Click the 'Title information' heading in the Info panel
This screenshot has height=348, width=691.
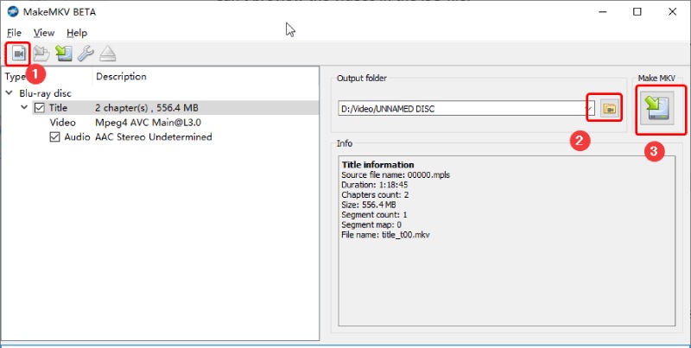378,165
